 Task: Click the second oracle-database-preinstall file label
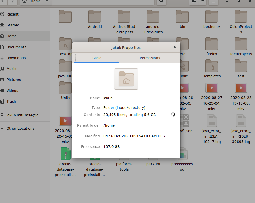tap(95, 169)
